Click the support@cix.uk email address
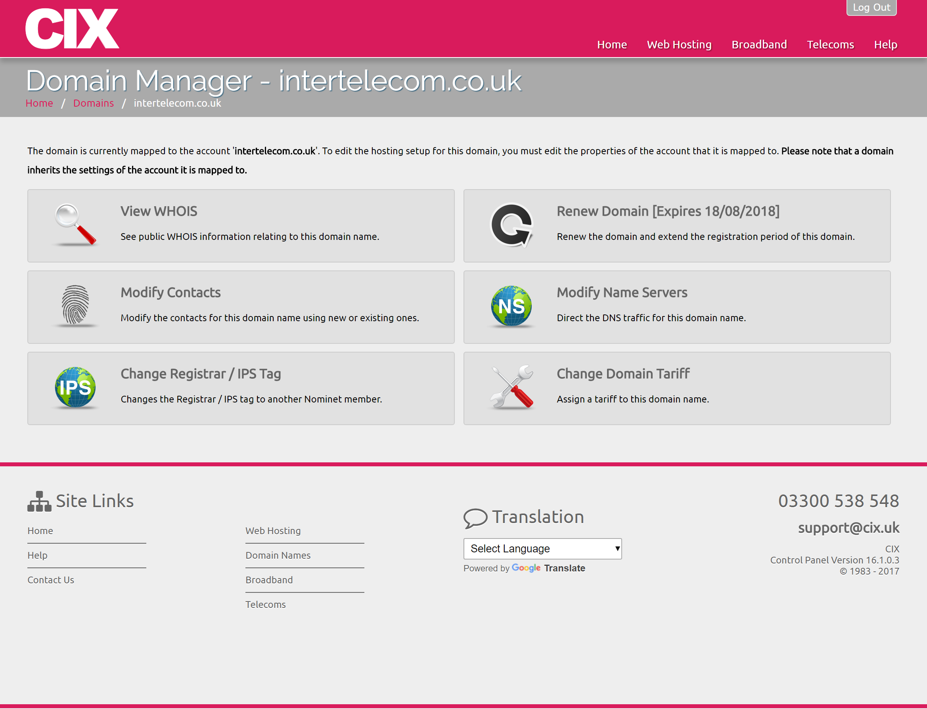927x709 pixels. (x=848, y=527)
